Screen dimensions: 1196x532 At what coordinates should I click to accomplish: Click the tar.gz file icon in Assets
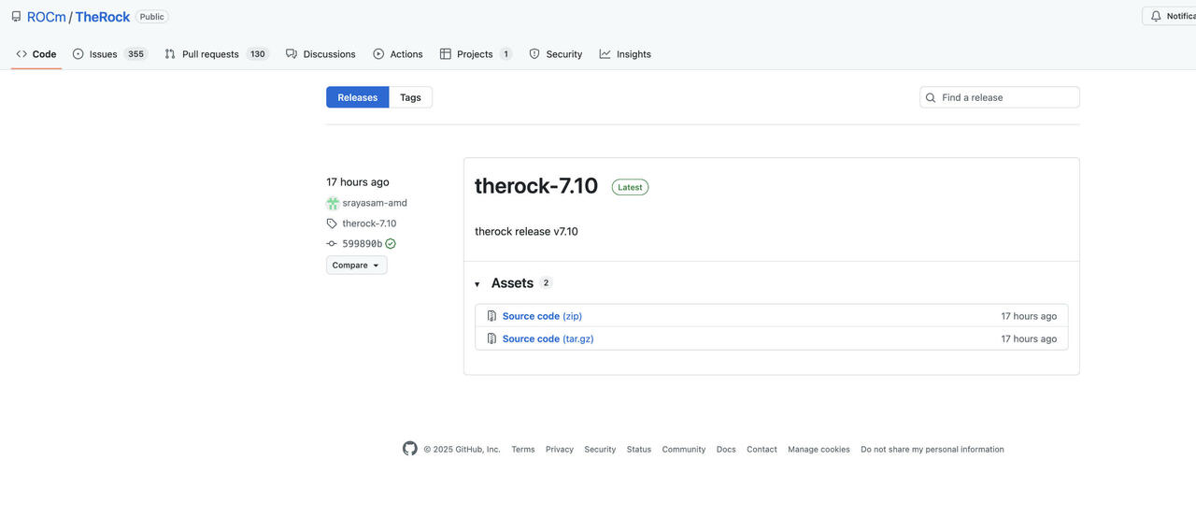[491, 338]
